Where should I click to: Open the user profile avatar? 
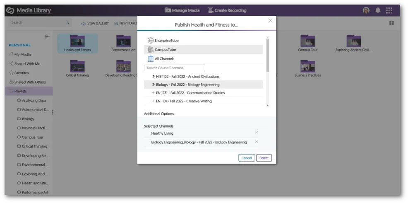click(366, 10)
